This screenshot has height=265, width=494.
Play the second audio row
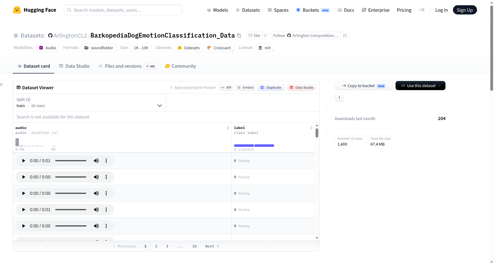23,177
